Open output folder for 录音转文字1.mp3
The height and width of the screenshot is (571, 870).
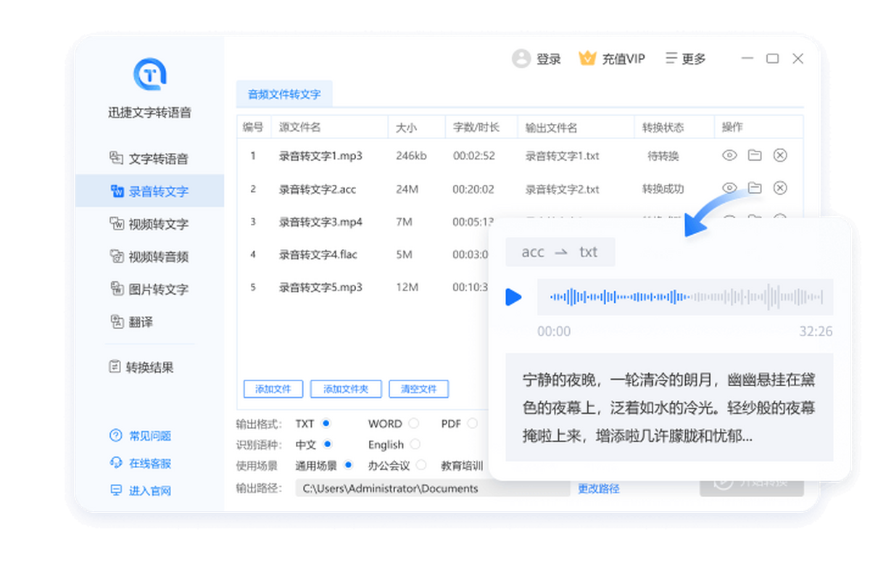click(x=755, y=155)
